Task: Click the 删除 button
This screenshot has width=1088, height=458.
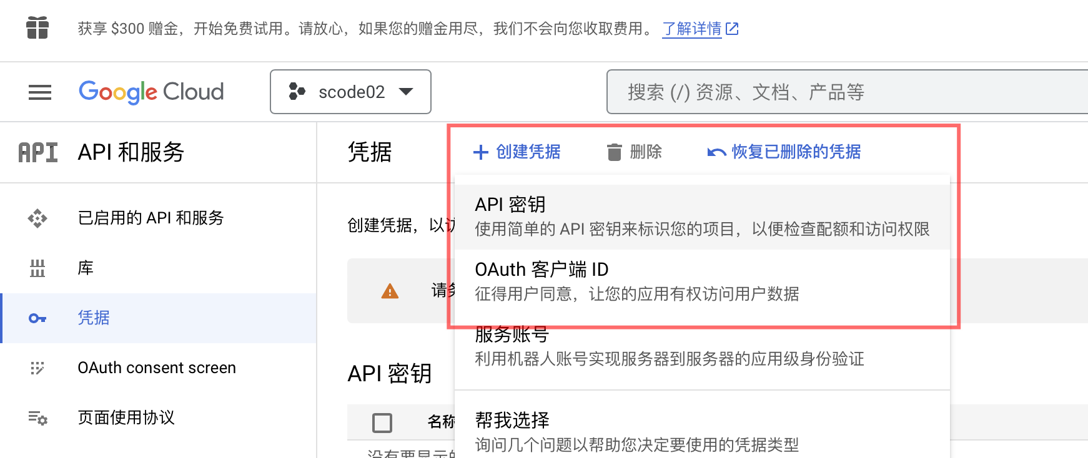Action: point(635,152)
